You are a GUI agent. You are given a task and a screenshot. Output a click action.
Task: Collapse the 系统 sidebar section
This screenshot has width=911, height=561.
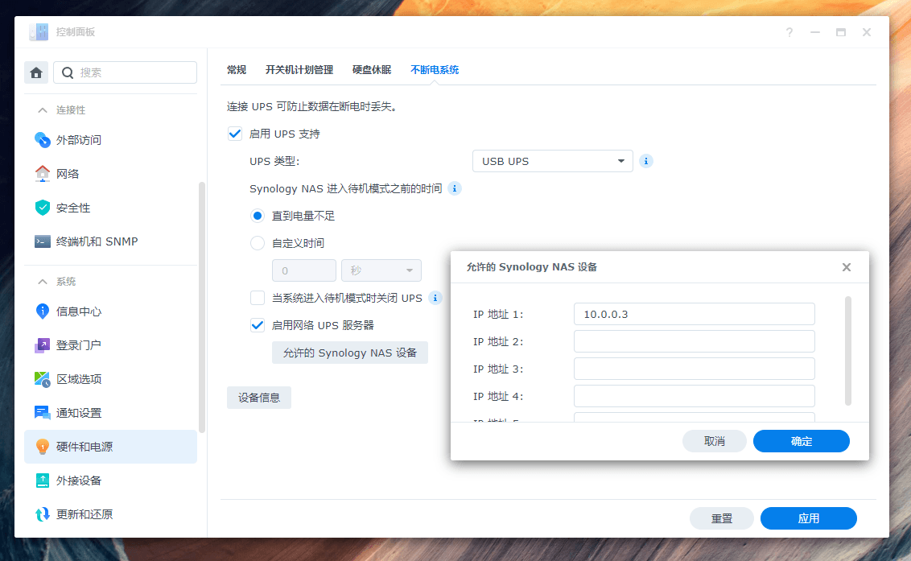pyautogui.click(x=43, y=282)
